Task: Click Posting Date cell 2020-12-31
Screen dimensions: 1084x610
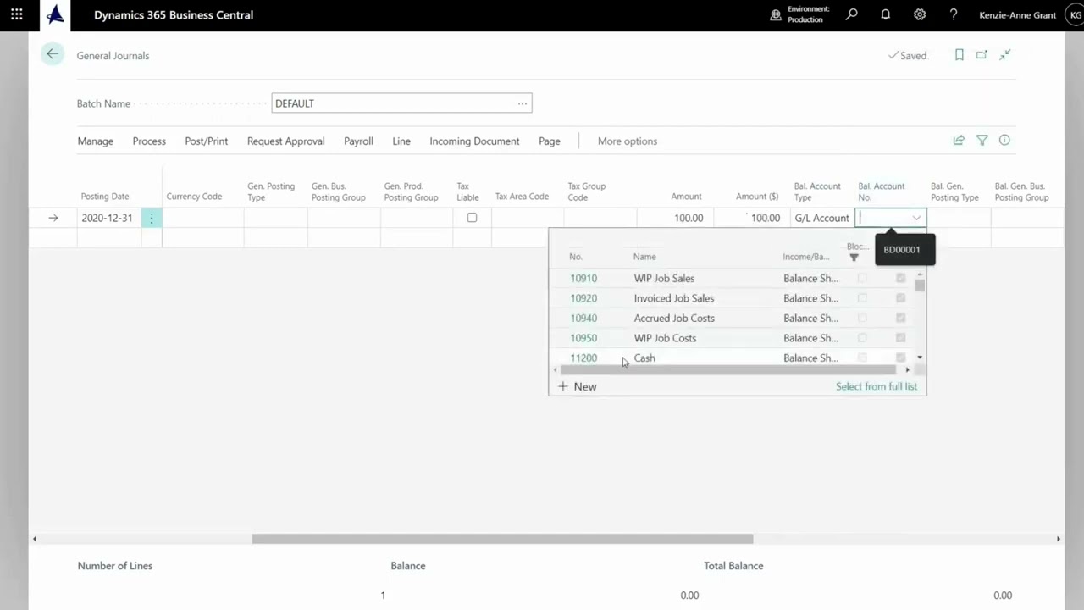Action: tap(108, 218)
